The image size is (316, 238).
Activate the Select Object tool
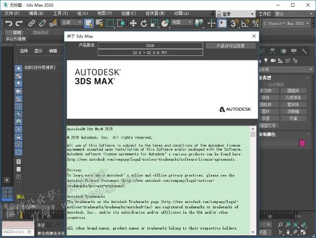click(x=88, y=23)
